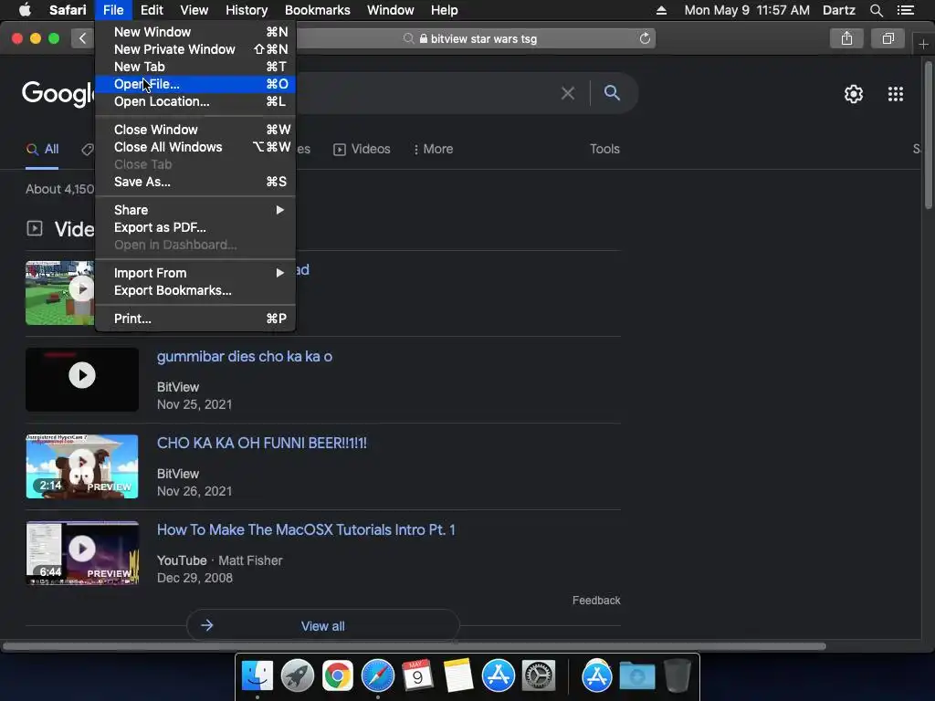Open 'gummibar dies cho ka ka o' link

(x=245, y=357)
